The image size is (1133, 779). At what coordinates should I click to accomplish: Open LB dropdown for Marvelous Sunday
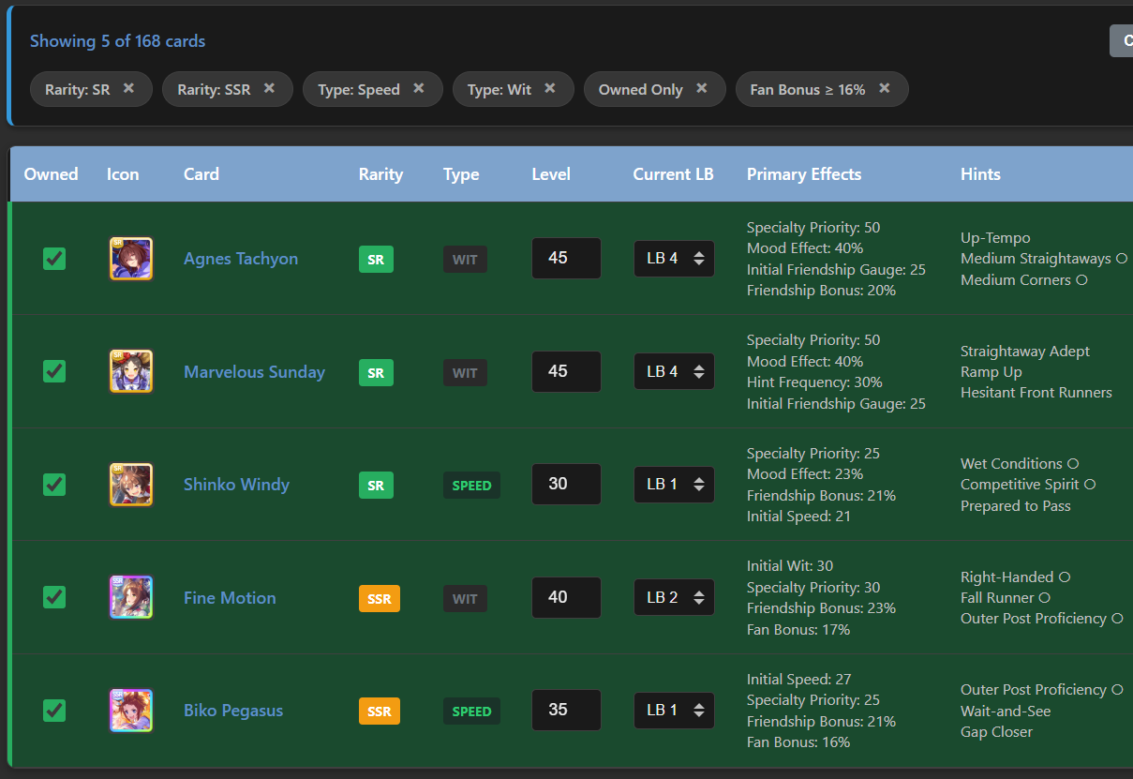(x=674, y=371)
